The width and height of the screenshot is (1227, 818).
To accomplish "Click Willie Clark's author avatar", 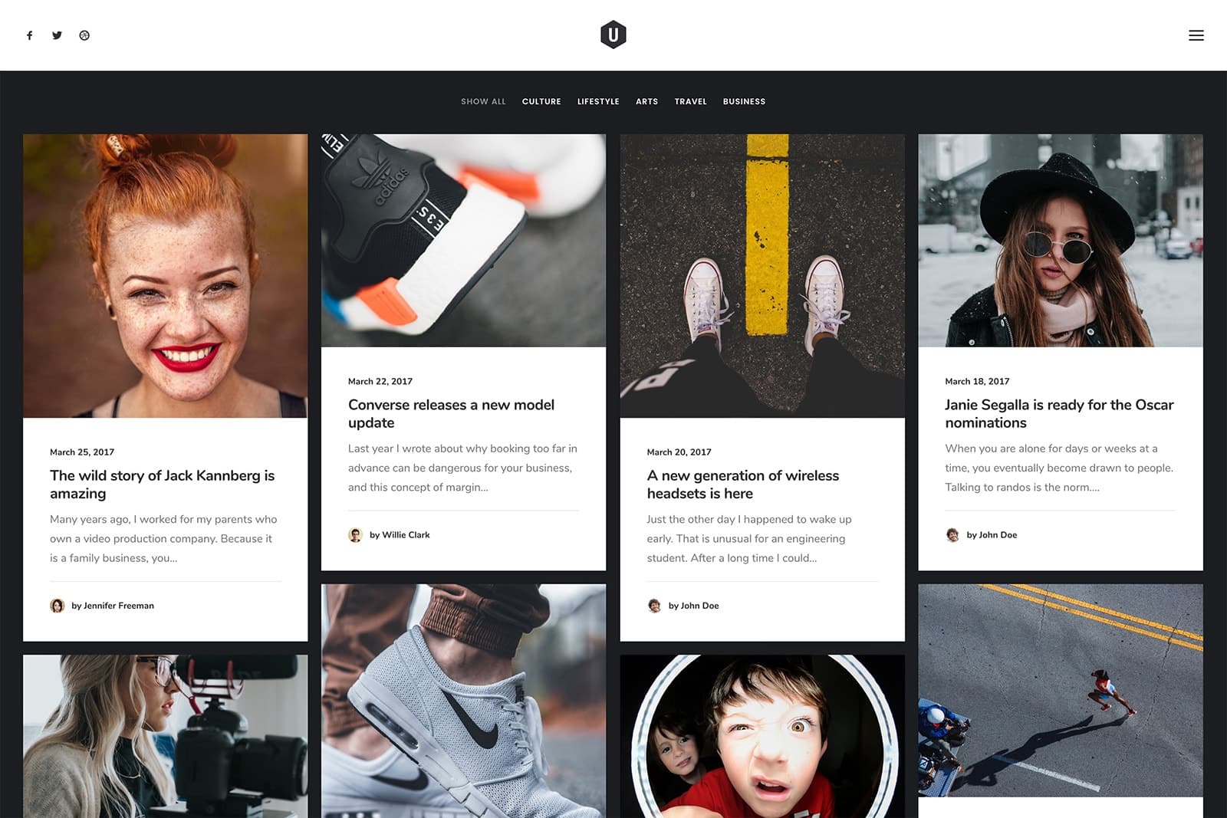I will click(355, 535).
